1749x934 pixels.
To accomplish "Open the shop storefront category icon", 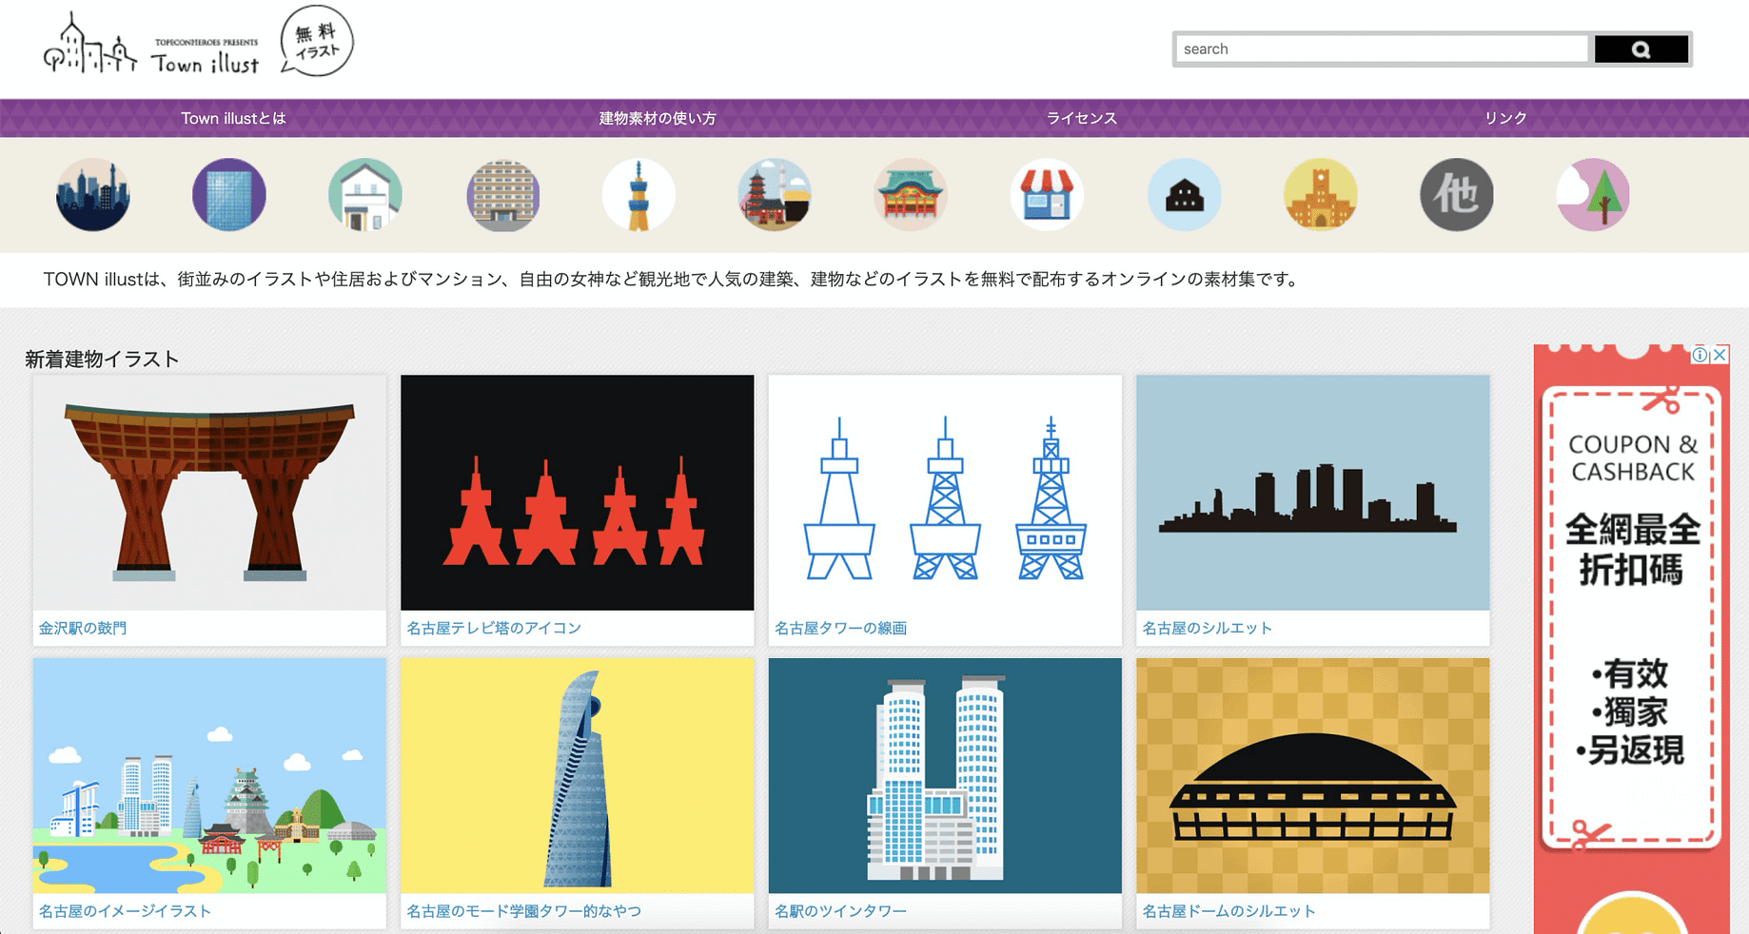I will 1047,195.
